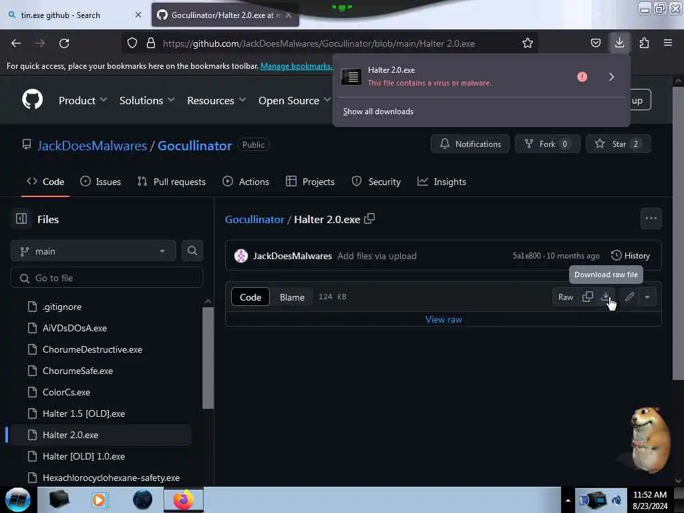
Task: Click the site security padlock icon
Action: point(151,43)
